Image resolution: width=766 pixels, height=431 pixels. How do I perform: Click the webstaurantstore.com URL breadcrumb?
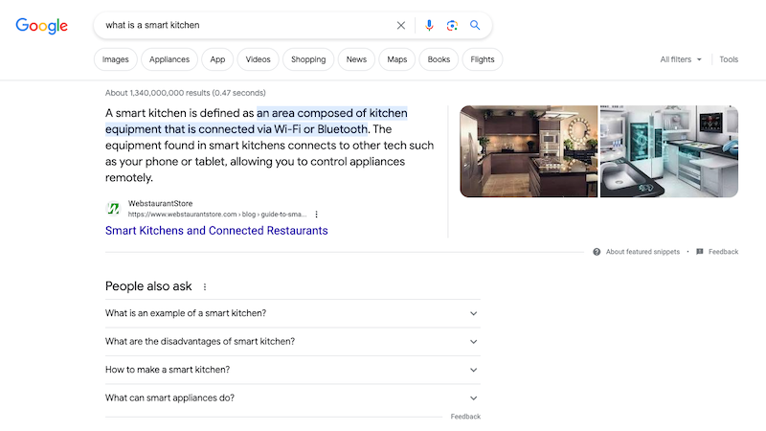217,215
